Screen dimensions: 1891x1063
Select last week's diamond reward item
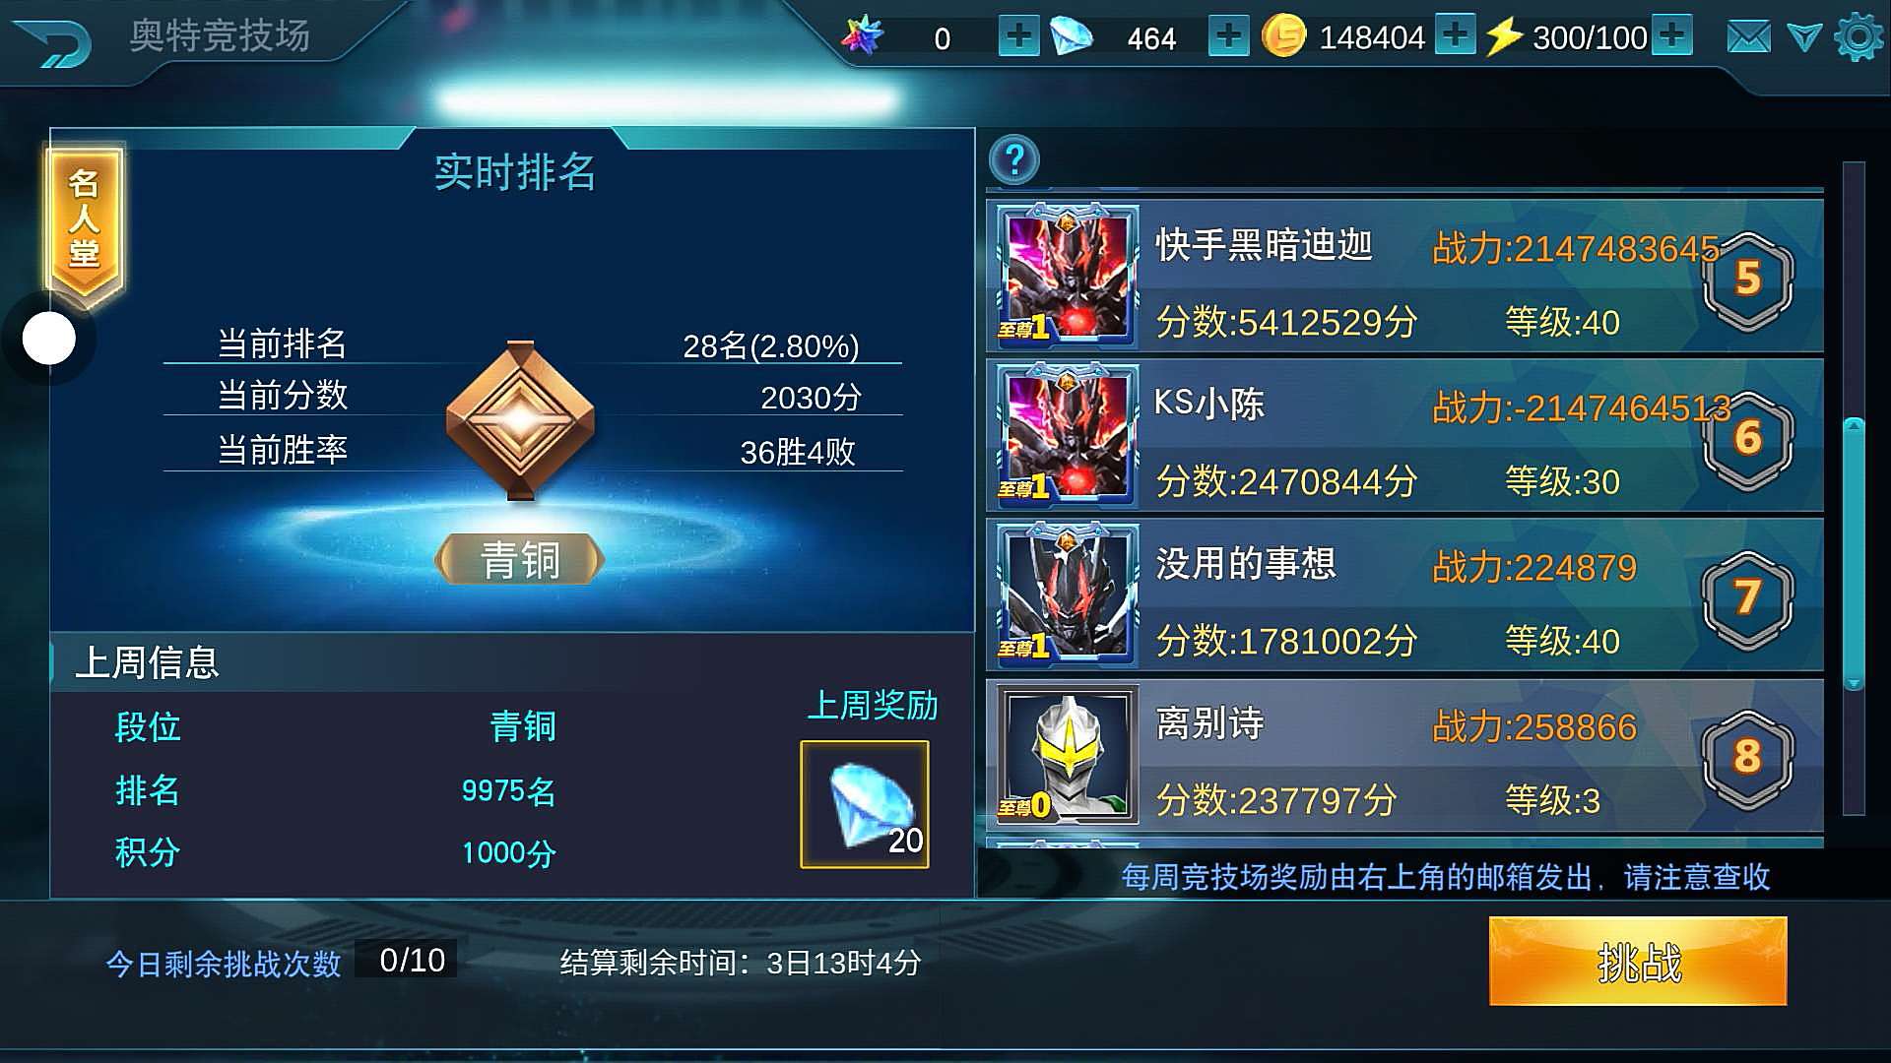tap(865, 804)
